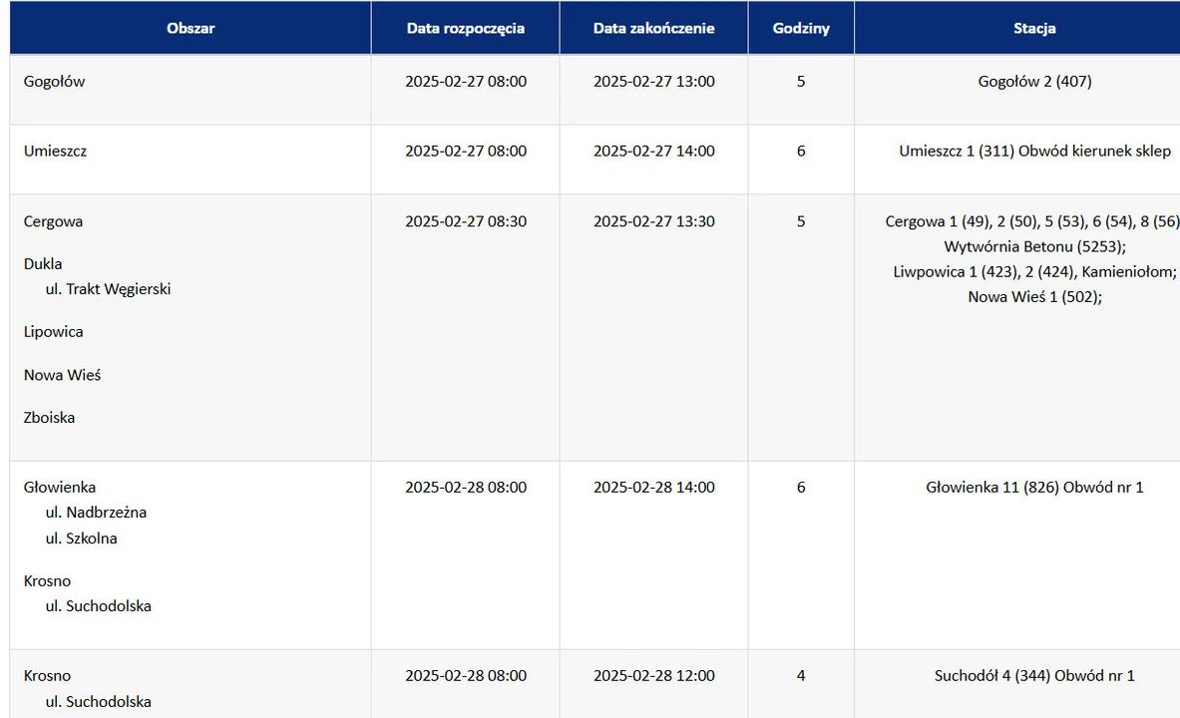Click start date 2025-02-27 08:30
The width and height of the screenshot is (1180, 718).
466,221
